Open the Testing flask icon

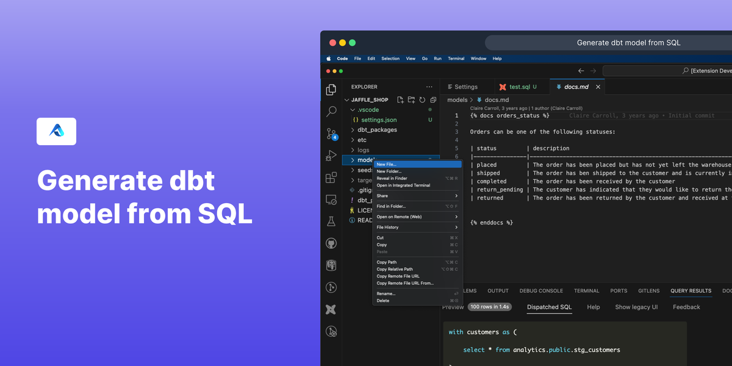pos(331,221)
